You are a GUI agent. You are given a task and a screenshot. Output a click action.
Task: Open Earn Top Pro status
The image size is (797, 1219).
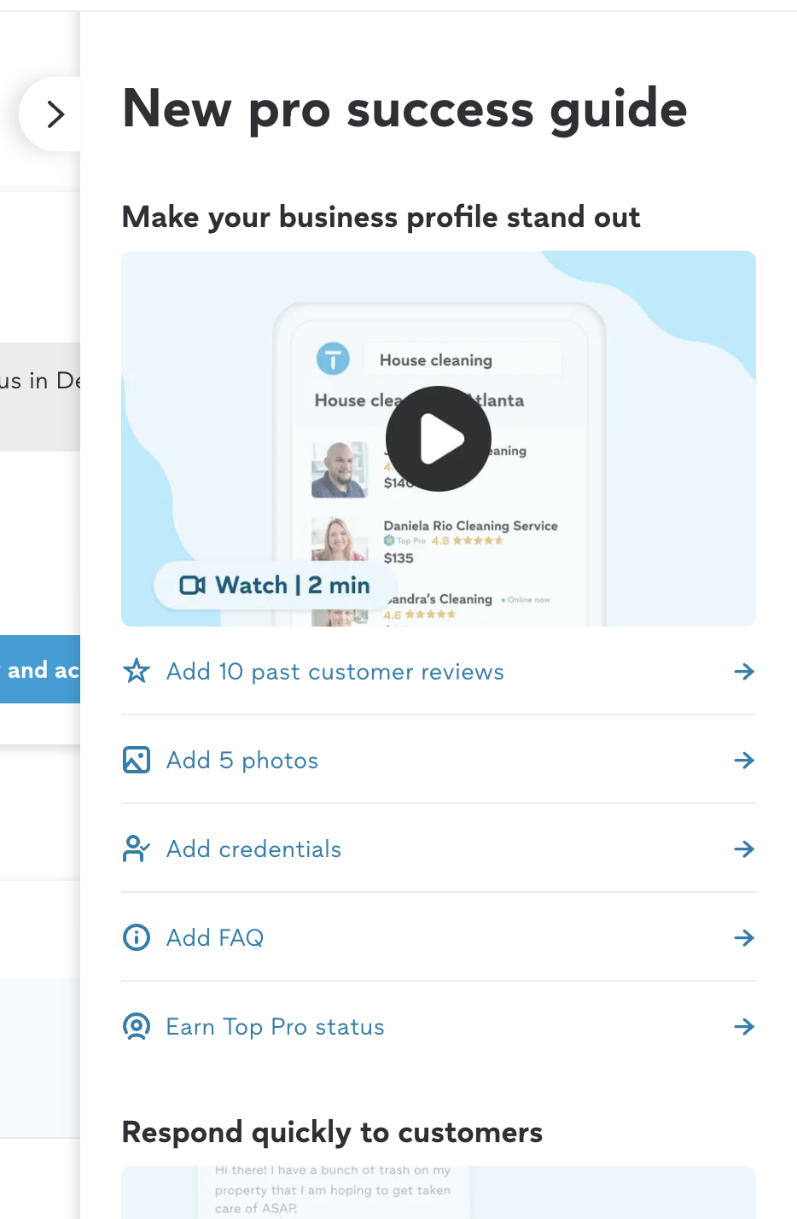pyautogui.click(x=275, y=1027)
